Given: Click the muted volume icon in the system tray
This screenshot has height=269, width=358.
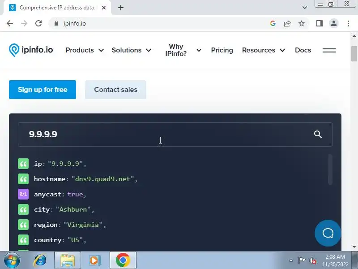Looking at the screenshot, I should pos(312,260).
